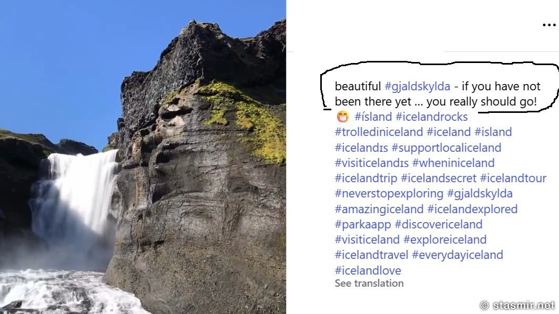Open the #wheniniceland hashtag

coord(453,163)
